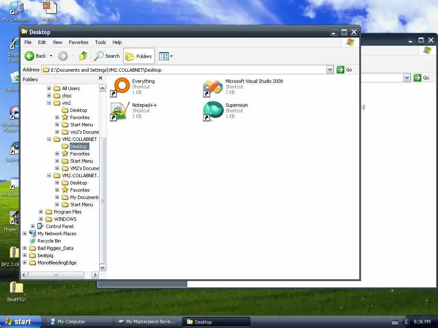Image resolution: width=438 pixels, height=328 pixels.
Task: Close the Folders pane
Action: (x=101, y=78)
